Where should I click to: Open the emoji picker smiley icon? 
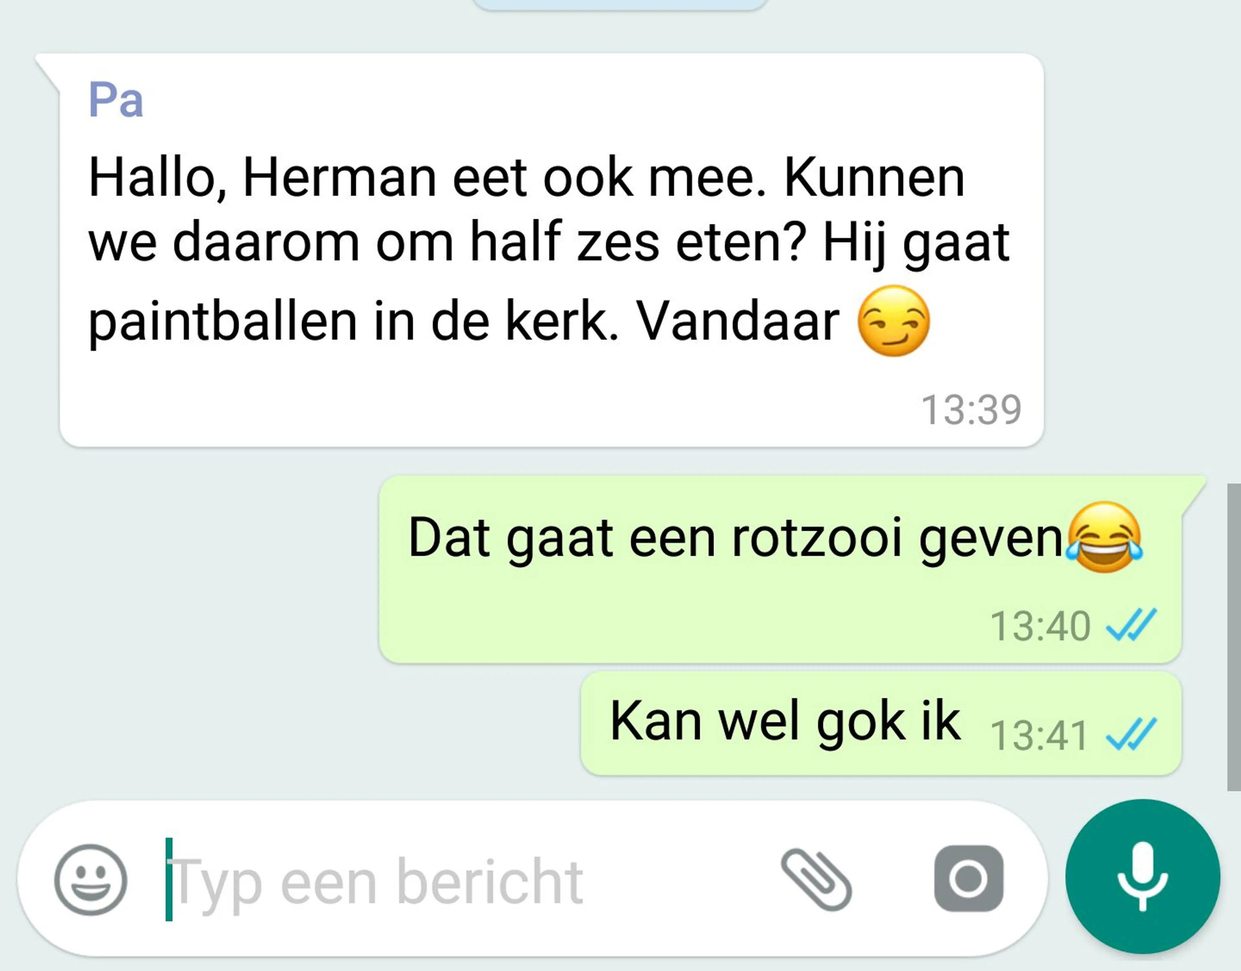[x=90, y=880]
